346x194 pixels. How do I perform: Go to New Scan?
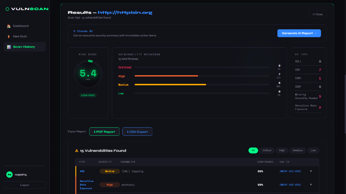click(25, 36)
